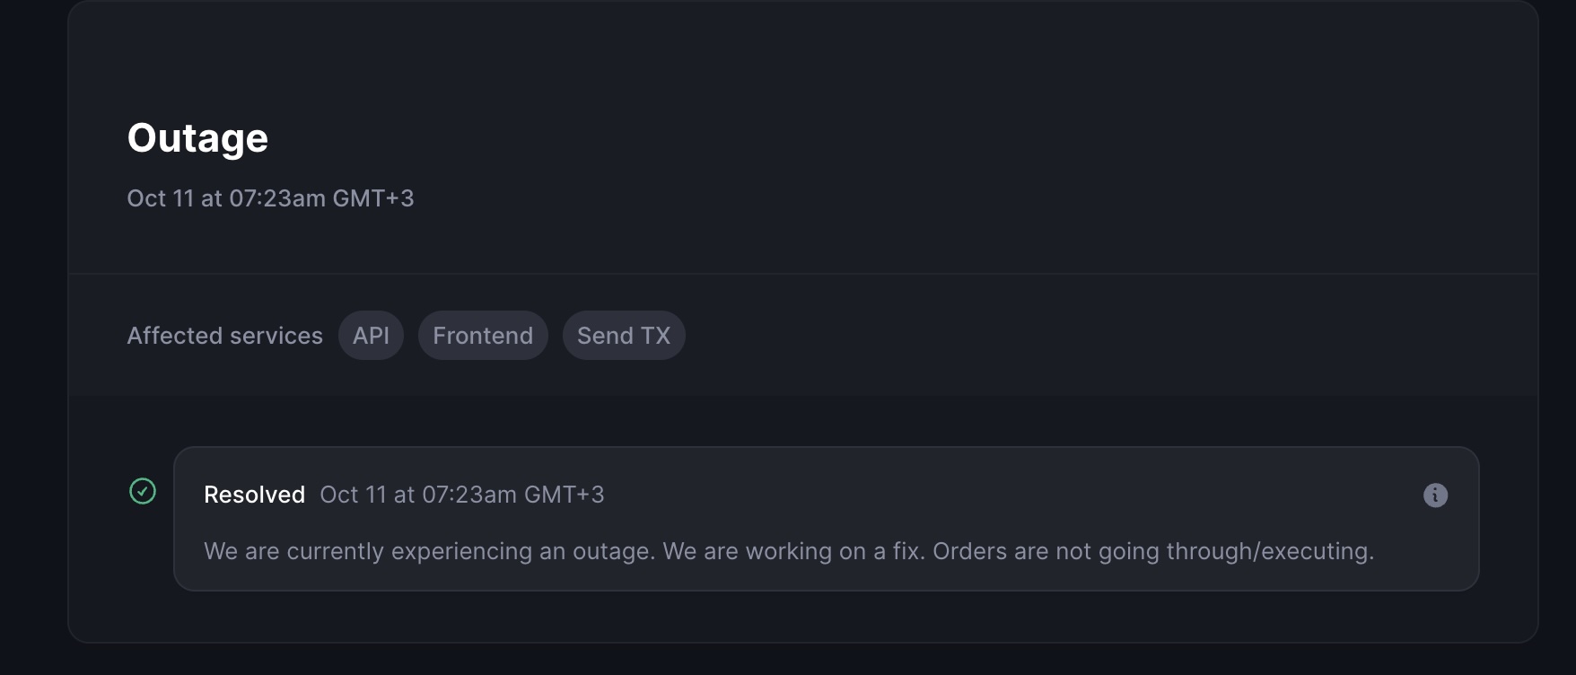Viewport: 1576px width, 675px height.
Task: Click the incident date below the Outage heading
Action: click(x=270, y=198)
